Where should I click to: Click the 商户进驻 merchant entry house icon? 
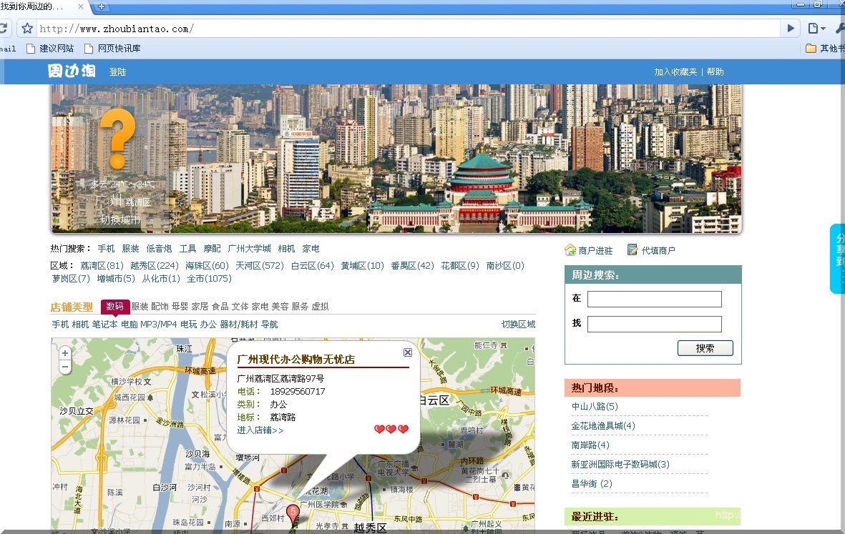570,249
